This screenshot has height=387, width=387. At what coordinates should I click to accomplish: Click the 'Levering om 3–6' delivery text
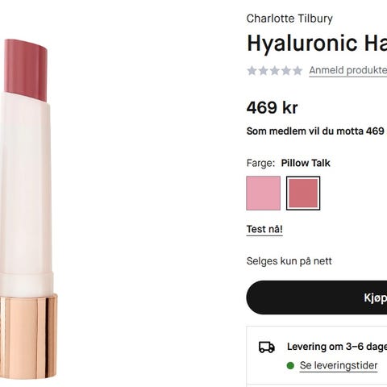337,347
